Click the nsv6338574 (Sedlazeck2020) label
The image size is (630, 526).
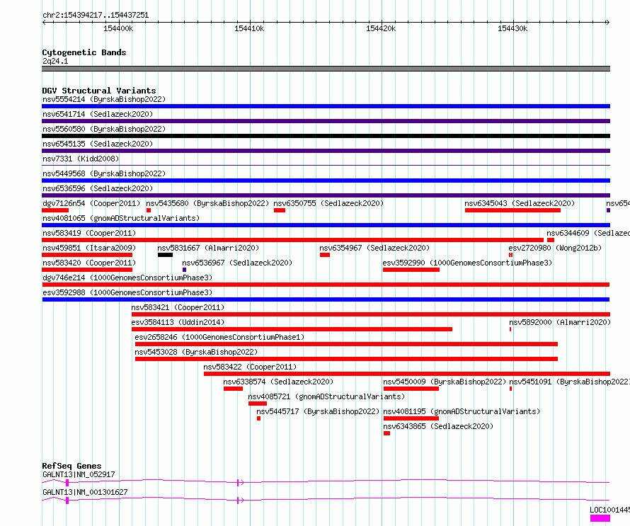[x=278, y=382]
